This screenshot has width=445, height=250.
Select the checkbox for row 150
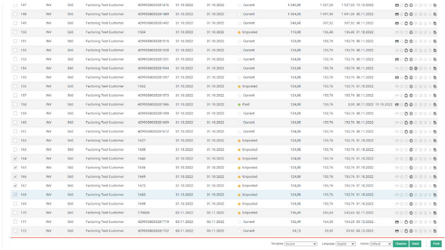(15, 32)
